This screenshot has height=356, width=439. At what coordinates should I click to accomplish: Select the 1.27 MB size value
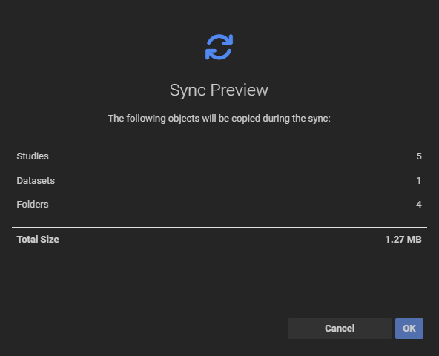[x=403, y=240]
